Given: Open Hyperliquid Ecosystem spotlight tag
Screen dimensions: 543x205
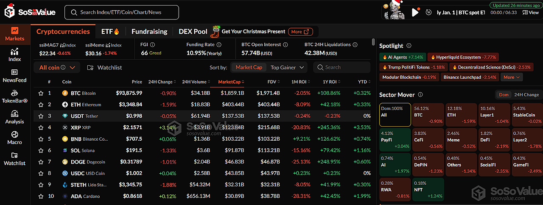Looking at the screenshot, I should coord(464,57).
